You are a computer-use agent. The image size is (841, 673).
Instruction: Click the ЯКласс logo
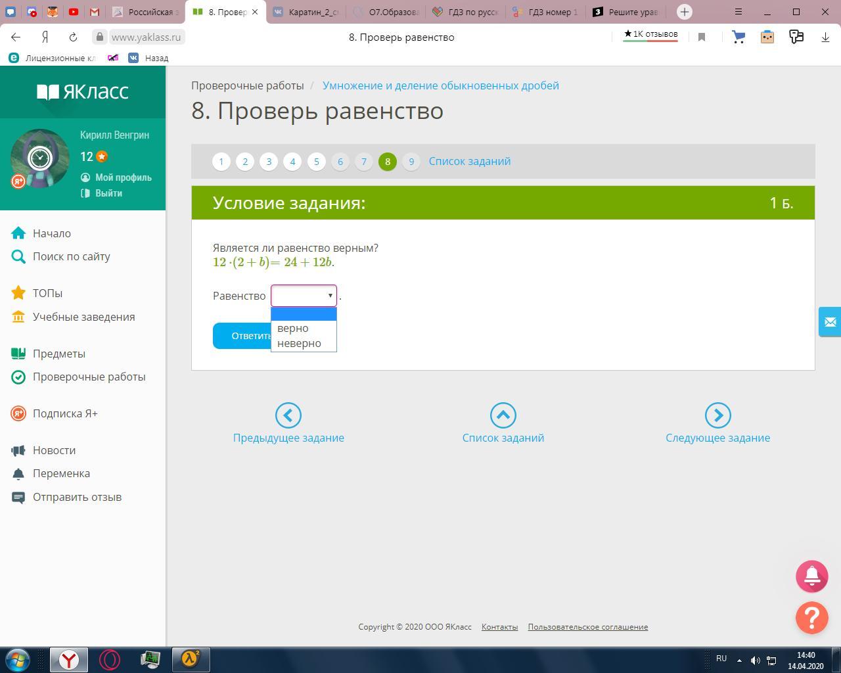(83, 91)
